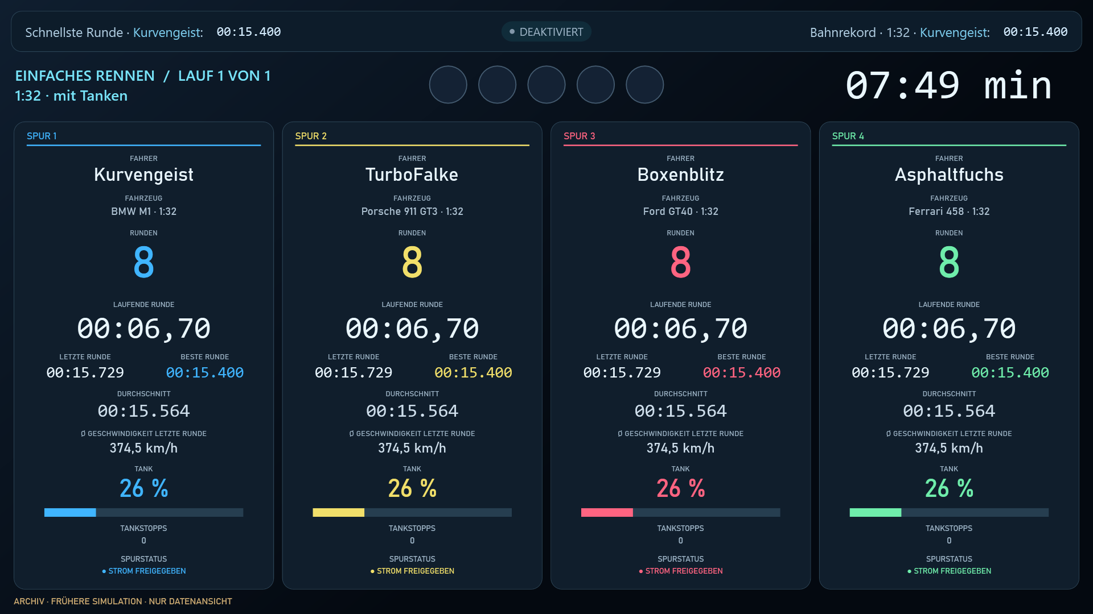Viewport: 1093px width, 614px height.
Task: Click Spur 3 red lap count 8
Action: (x=681, y=262)
